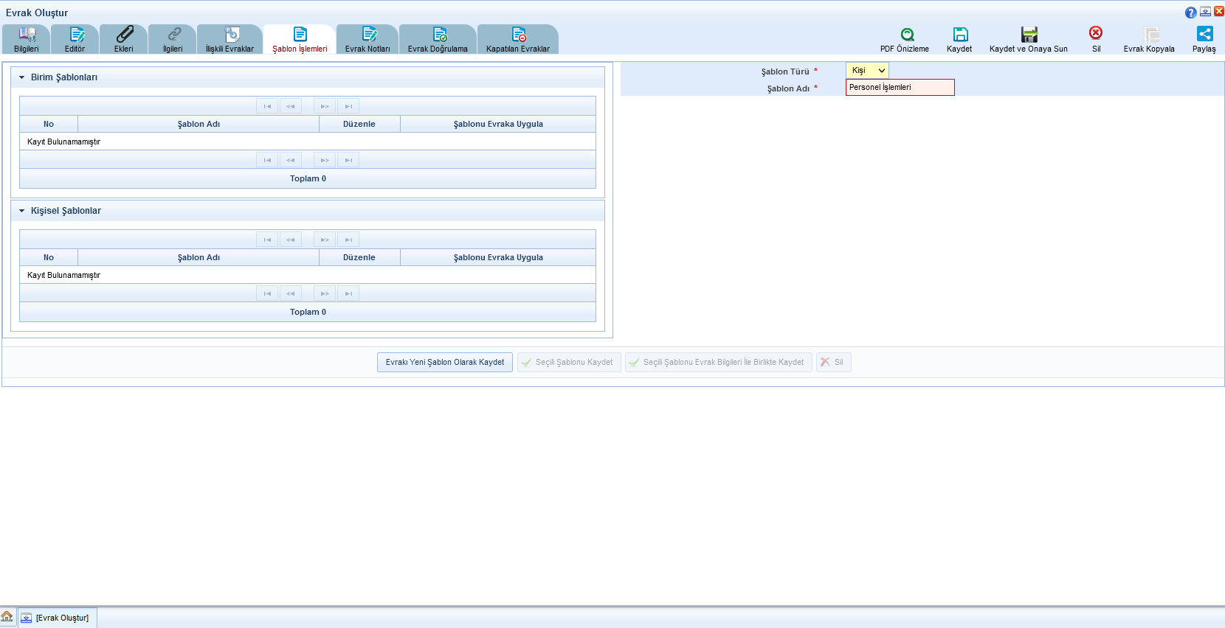
Task: Open the Kapatılan Evraklar tab
Action: (x=518, y=39)
